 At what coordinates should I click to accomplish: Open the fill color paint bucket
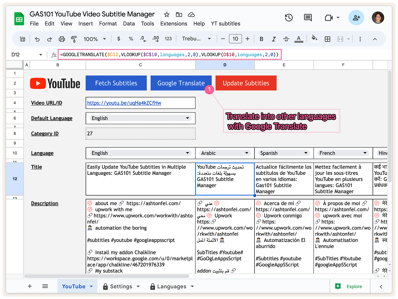pos(314,38)
